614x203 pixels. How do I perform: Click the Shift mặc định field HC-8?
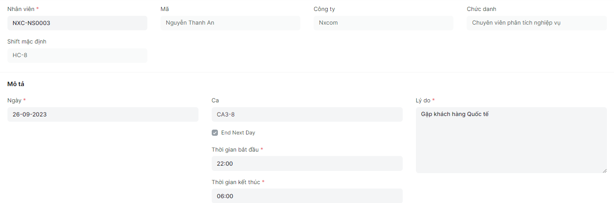tap(77, 55)
